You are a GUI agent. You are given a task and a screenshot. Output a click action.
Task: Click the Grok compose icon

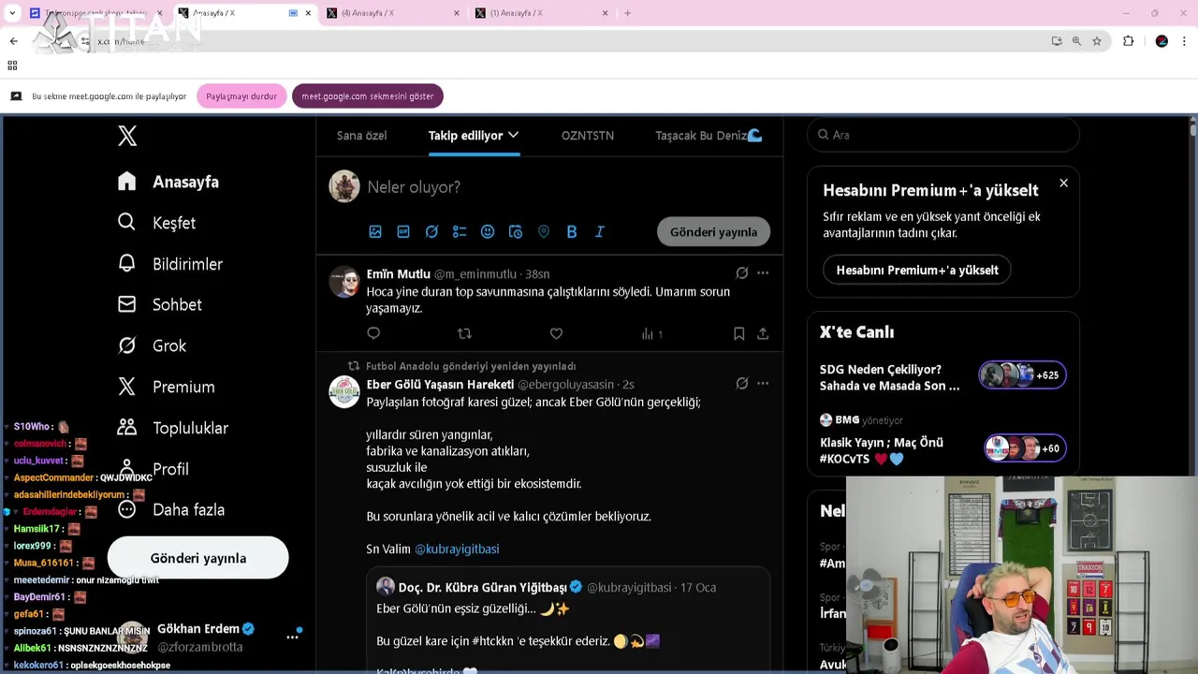click(x=431, y=231)
